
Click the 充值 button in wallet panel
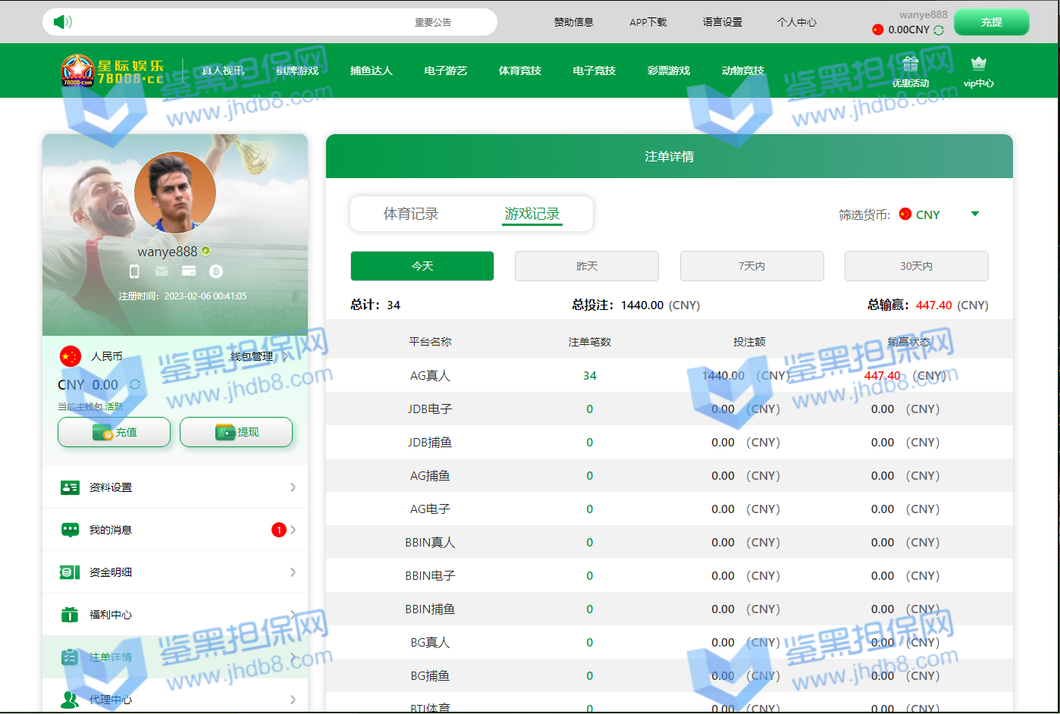[x=114, y=432]
